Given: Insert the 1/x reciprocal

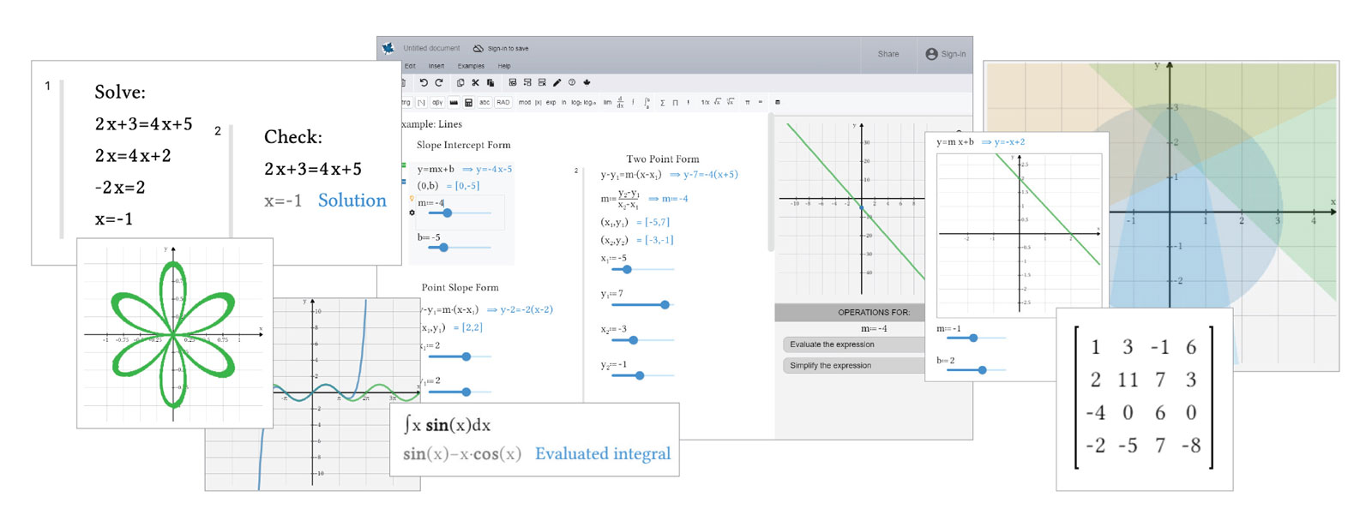Looking at the screenshot, I should (705, 103).
